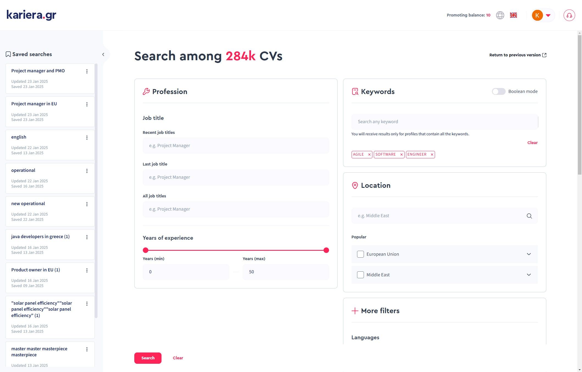Viewport: 582px width, 372px height.
Task: Check the European Union checkbox
Action: (360, 254)
